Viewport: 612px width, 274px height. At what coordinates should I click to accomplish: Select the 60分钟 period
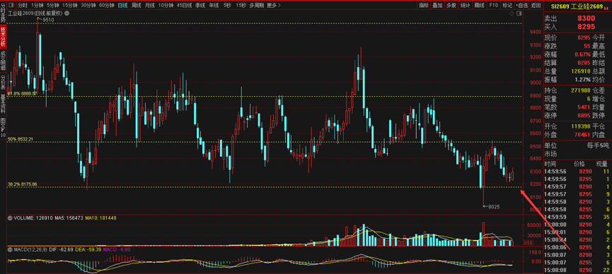pos(107,6)
